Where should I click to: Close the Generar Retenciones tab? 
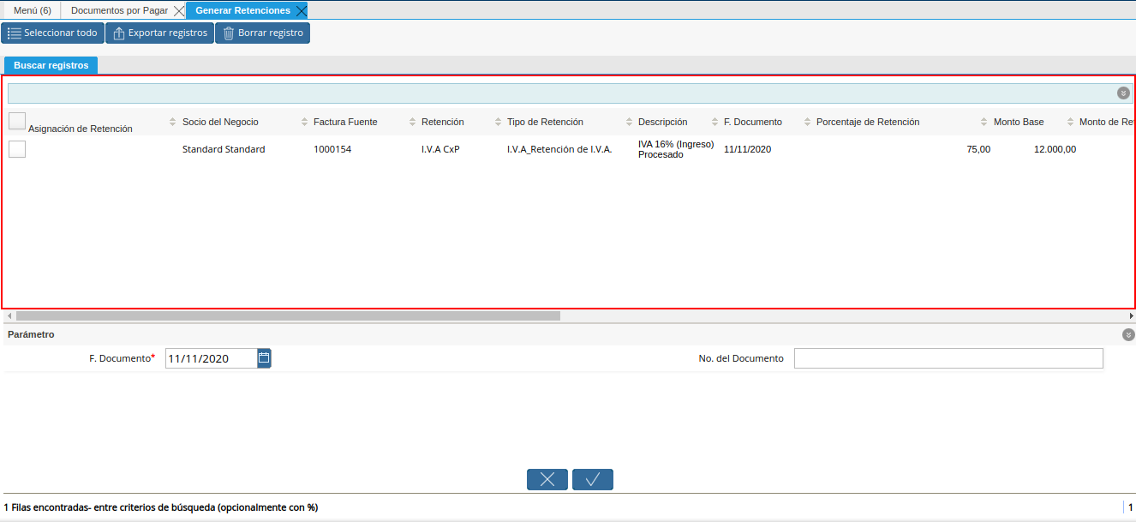click(x=301, y=11)
